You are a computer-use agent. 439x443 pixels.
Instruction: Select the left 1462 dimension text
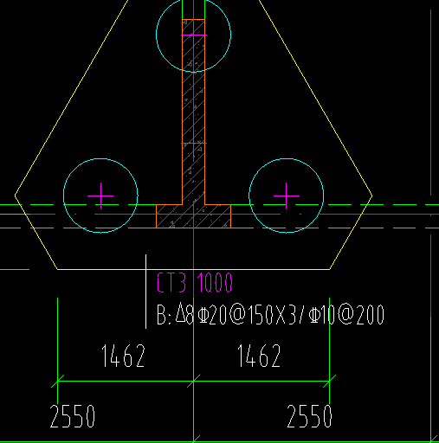point(123,356)
